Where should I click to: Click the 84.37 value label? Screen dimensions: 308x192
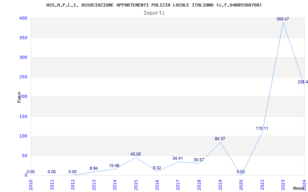pyautogui.click(x=220, y=139)
